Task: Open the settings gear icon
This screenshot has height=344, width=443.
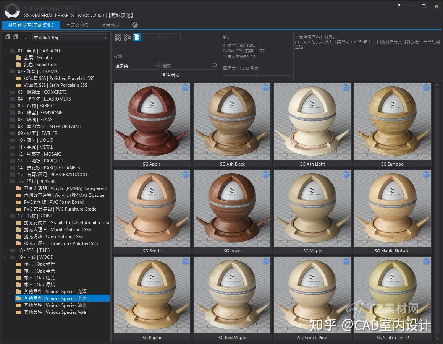Action: coord(135,25)
